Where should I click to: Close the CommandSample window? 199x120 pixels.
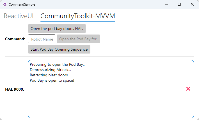[192, 4]
